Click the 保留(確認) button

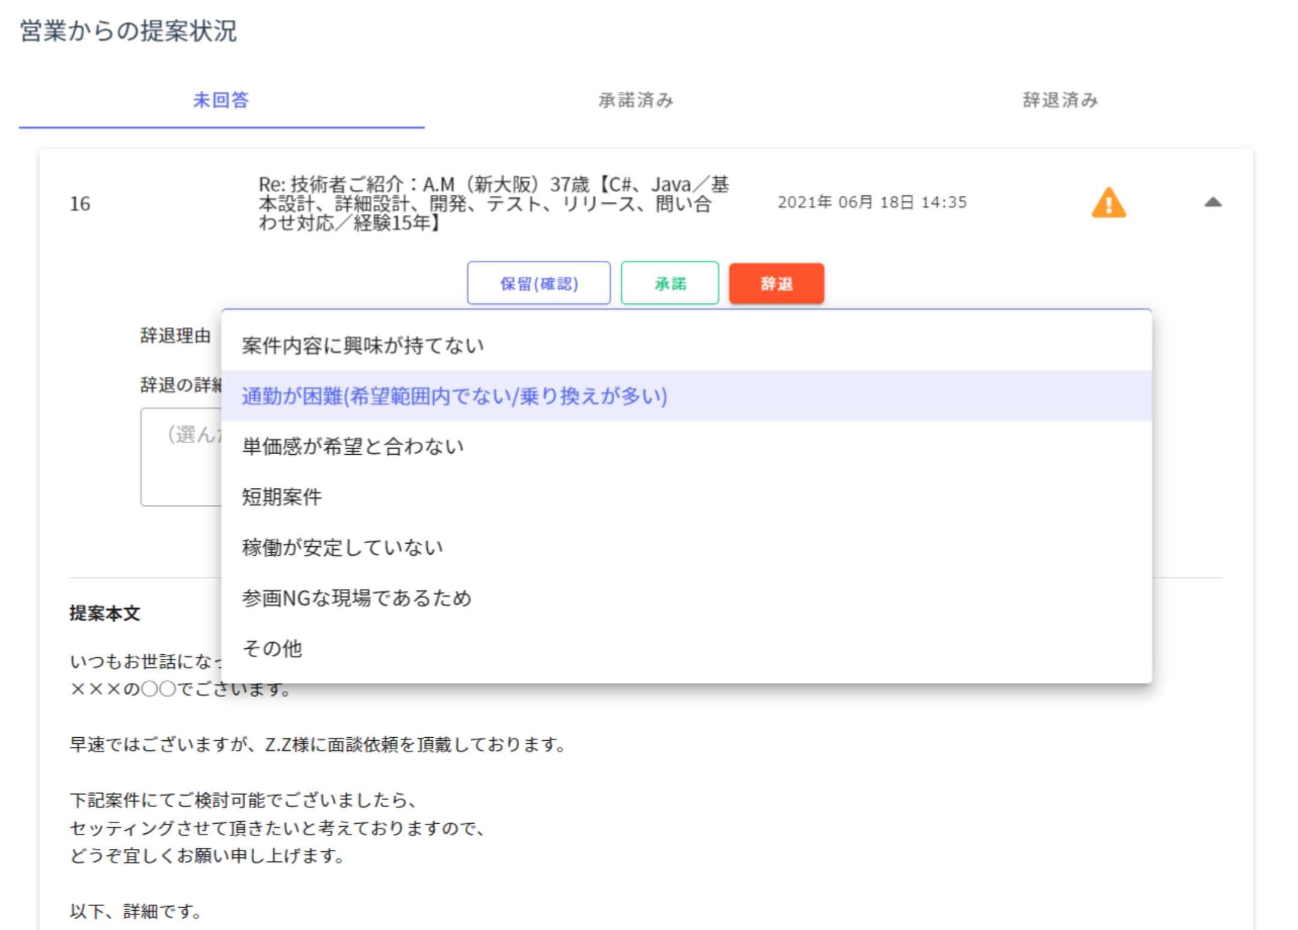pos(539,283)
